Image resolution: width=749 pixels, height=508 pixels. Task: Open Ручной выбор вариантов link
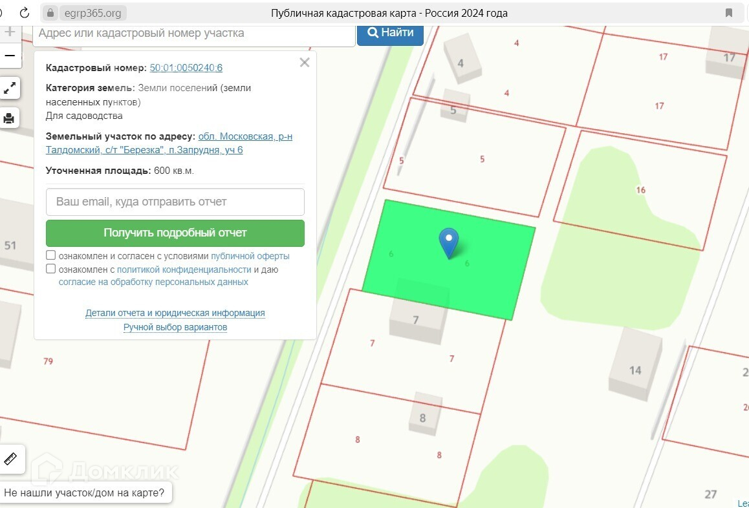coord(175,328)
